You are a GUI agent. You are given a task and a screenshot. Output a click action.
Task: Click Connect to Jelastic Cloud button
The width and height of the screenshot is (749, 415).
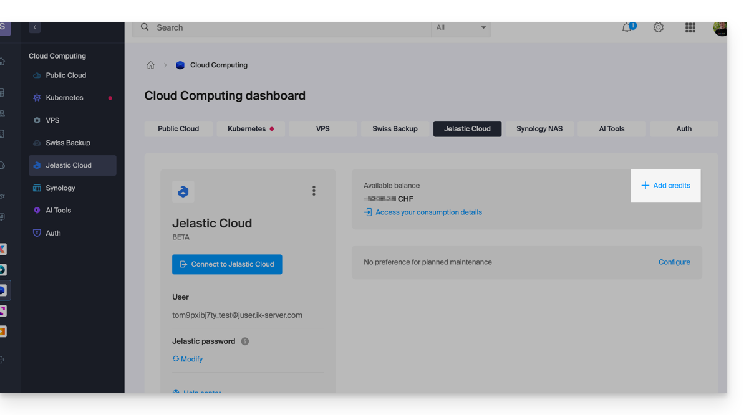pos(227,264)
